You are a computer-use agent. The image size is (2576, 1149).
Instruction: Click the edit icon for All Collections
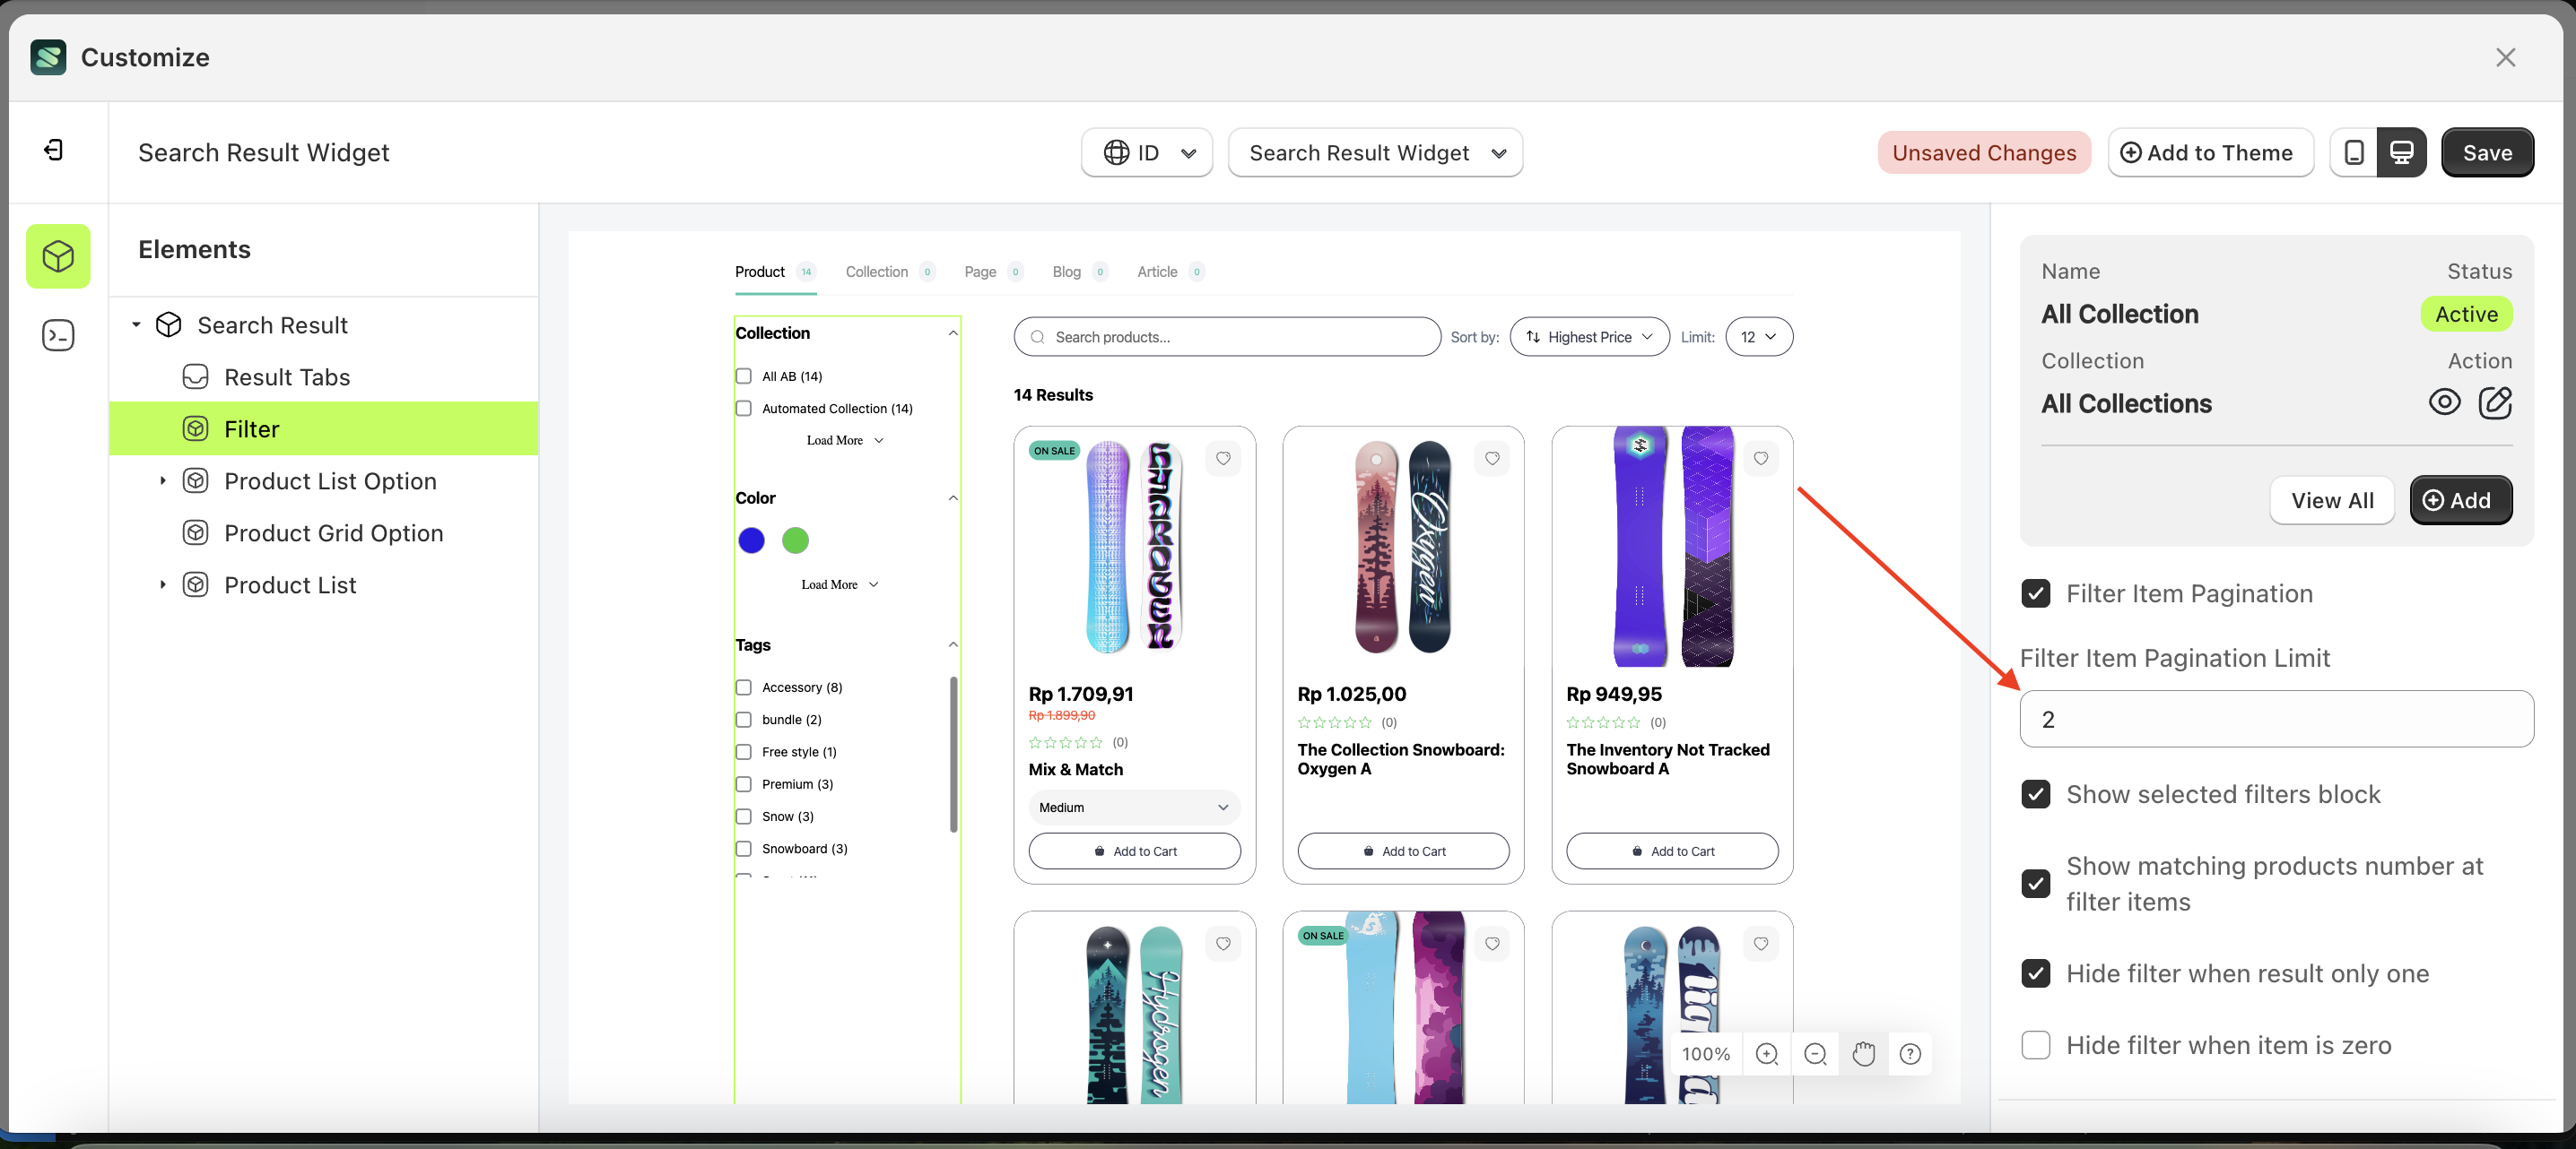[x=2494, y=402]
